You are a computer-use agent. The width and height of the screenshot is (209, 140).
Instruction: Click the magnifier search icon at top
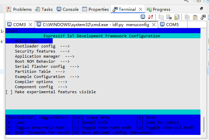coord(186,1)
